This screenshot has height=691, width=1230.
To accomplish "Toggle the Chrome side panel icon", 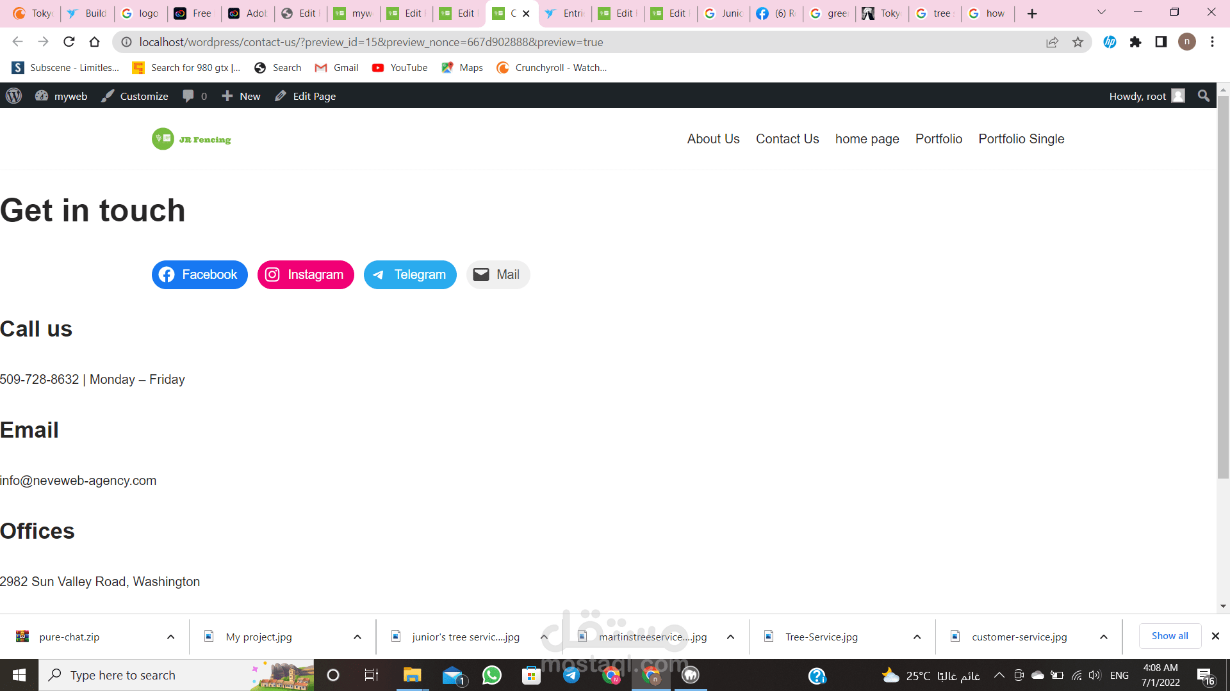I will click(1161, 42).
